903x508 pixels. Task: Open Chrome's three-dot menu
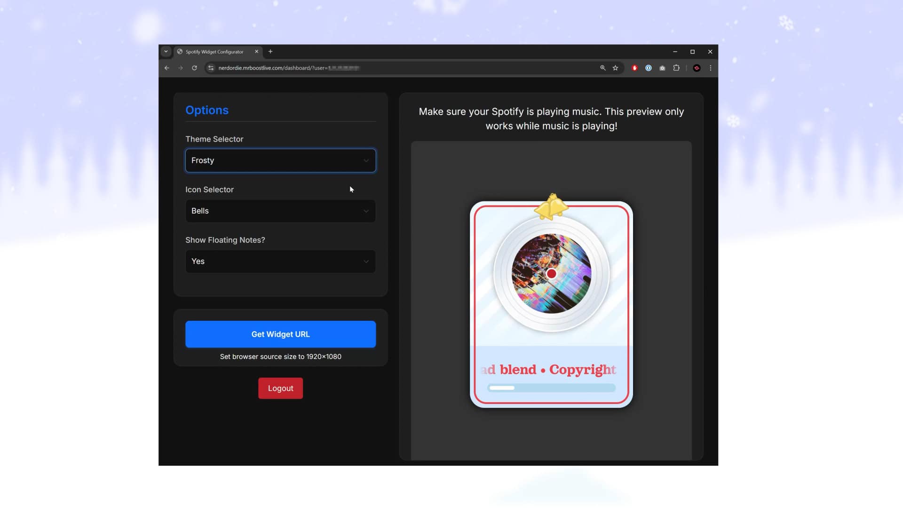pyautogui.click(x=711, y=68)
